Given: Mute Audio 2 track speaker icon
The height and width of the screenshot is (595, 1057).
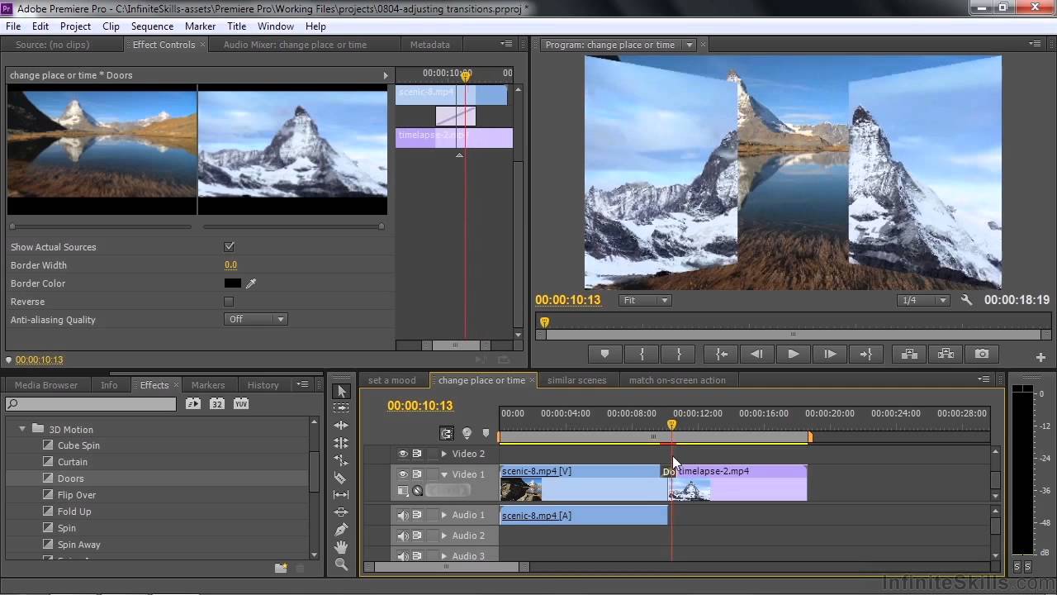Looking at the screenshot, I should [403, 535].
